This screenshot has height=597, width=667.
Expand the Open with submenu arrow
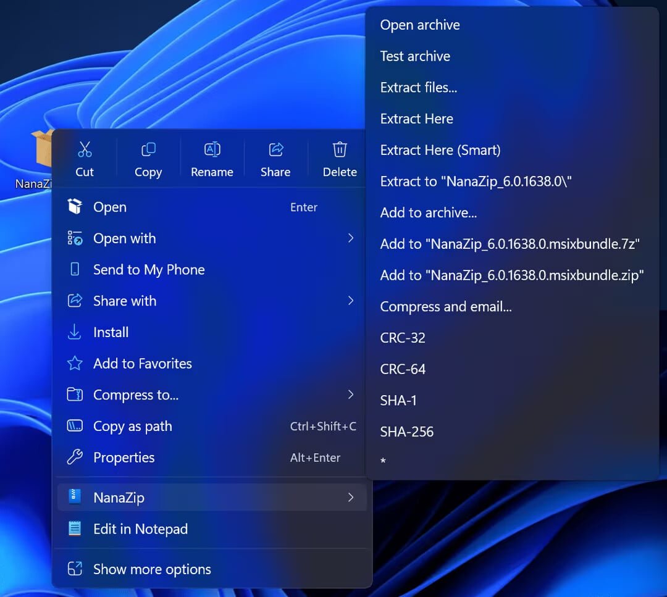[351, 238]
